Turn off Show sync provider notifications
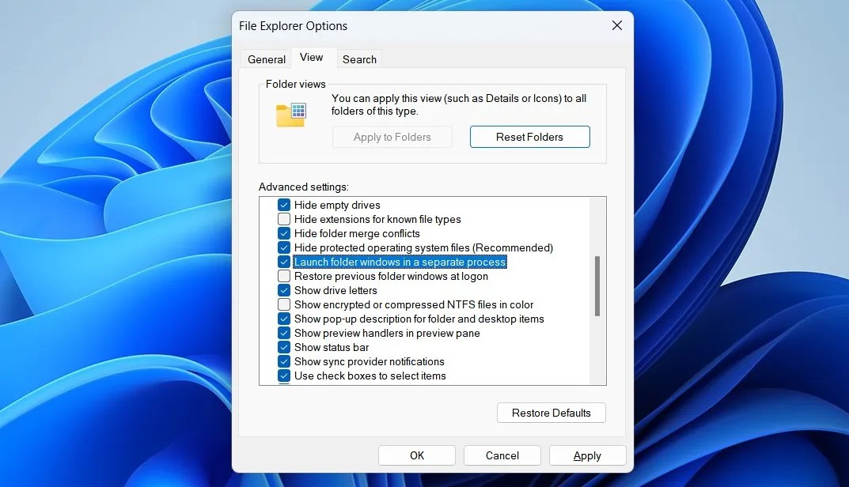This screenshot has height=487, width=849. (284, 361)
